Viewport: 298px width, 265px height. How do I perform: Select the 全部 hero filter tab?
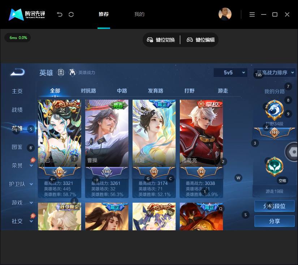(x=55, y=91)
